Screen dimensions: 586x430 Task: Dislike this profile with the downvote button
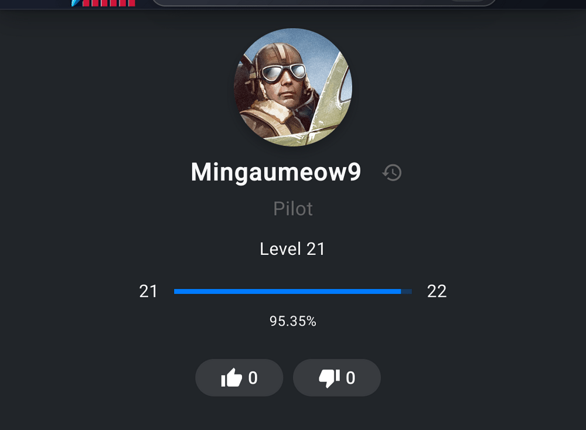[337, 378]
